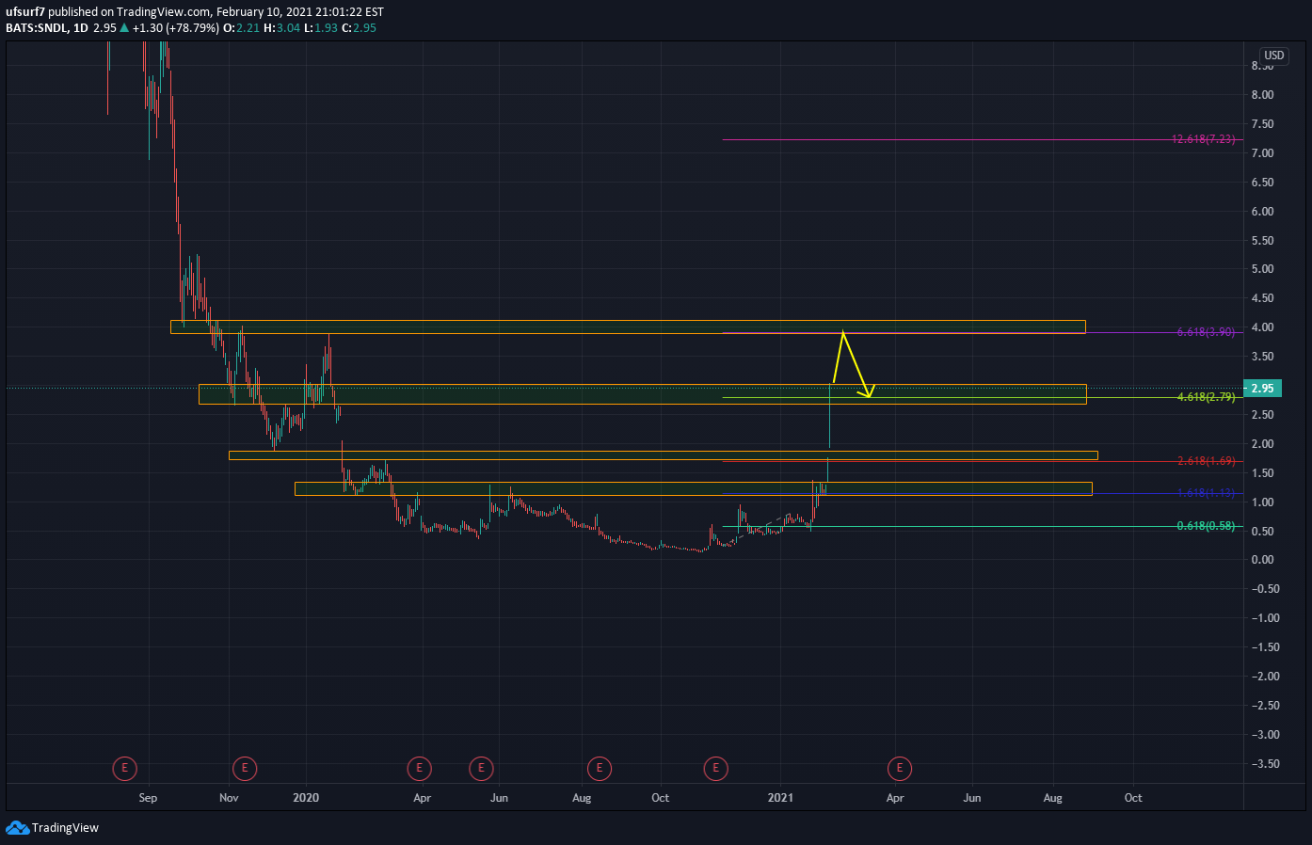This screenshot has width=1312, height=845.
Task: Click the Sep time axis label
Action: (x=148, y=798)
